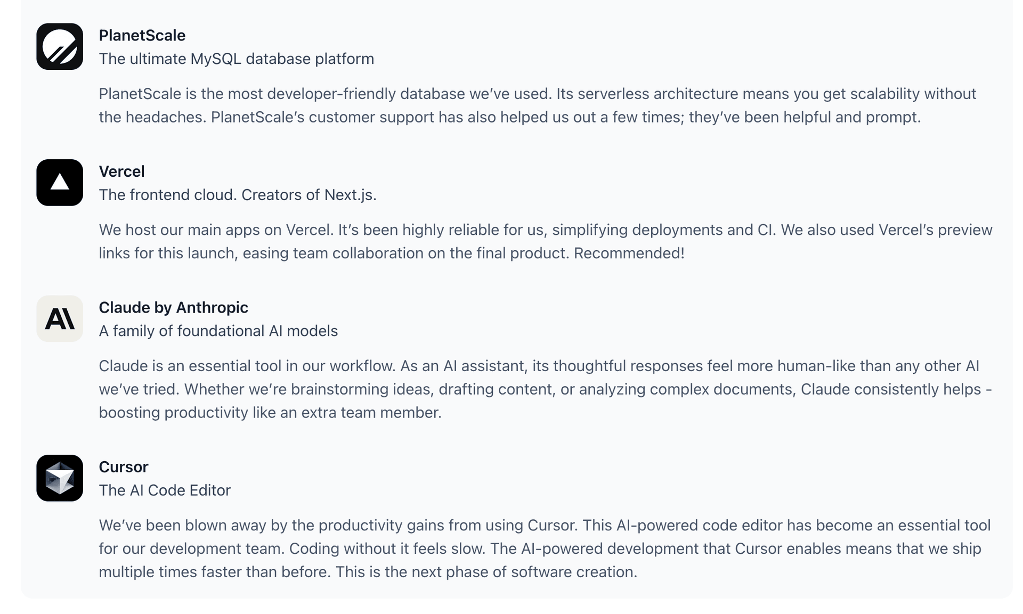Open the Vercel product title link
Screen dimensions: 1023x614
pos(121,171)
